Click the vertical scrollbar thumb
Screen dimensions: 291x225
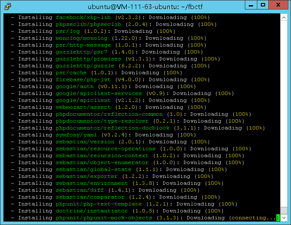click(284, 210)
